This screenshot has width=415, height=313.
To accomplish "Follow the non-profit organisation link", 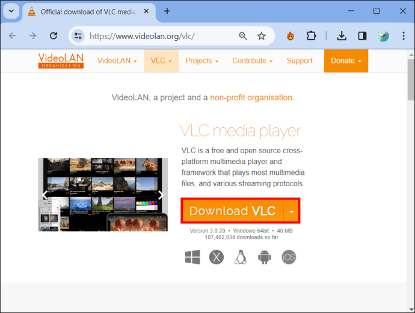I will pyautogui.click(x=252, y=97).
